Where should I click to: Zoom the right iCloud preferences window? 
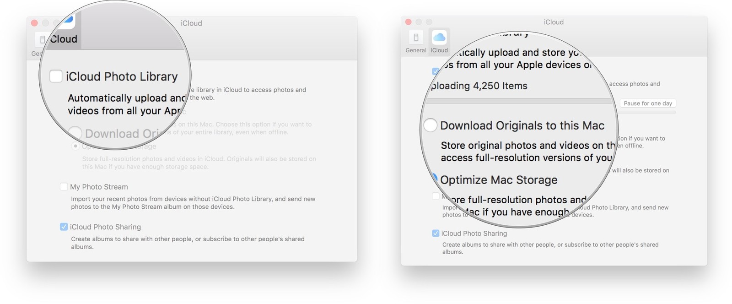click(429, 22)
